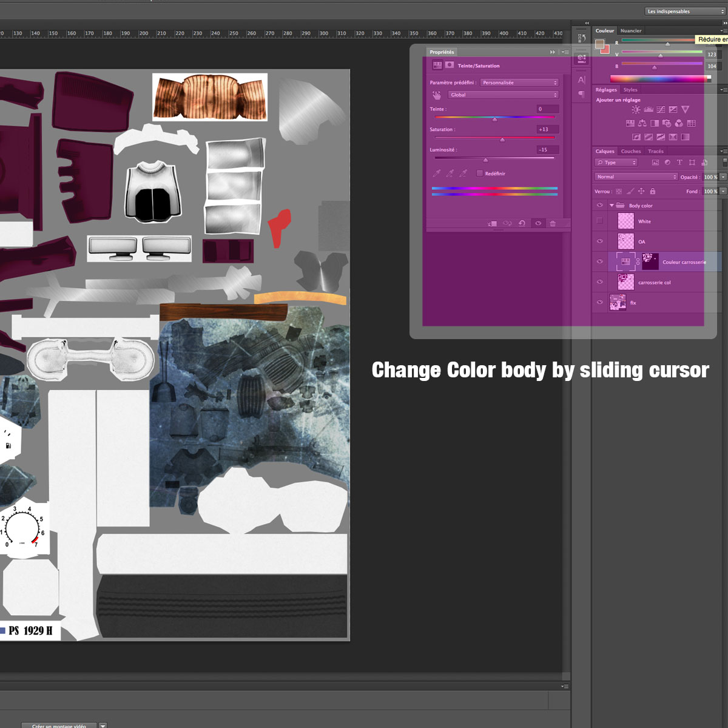This screenshot has width=728, height=728.
Task: Add a Brightness/Contrast adjustment (sun icon)
Action: tap(635, 110)
